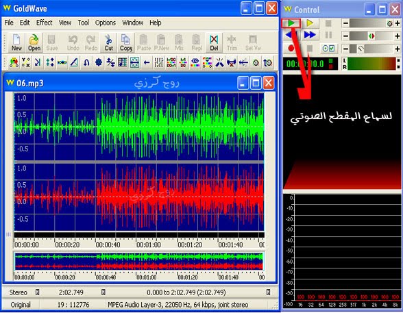Screen dimensions: 403x313
Task: Click the Repl replace button
Action: (197, 42)
